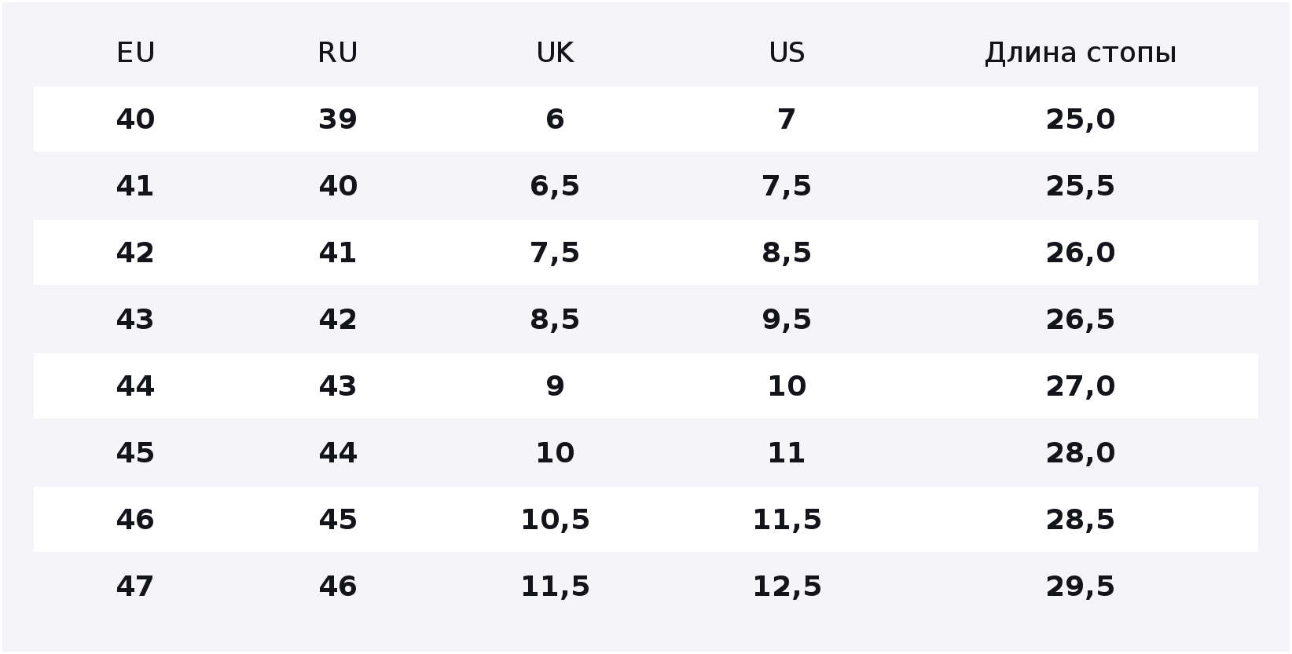Select foot length 28,0 cell
1292x654 pixels.
pos(1081,453)
